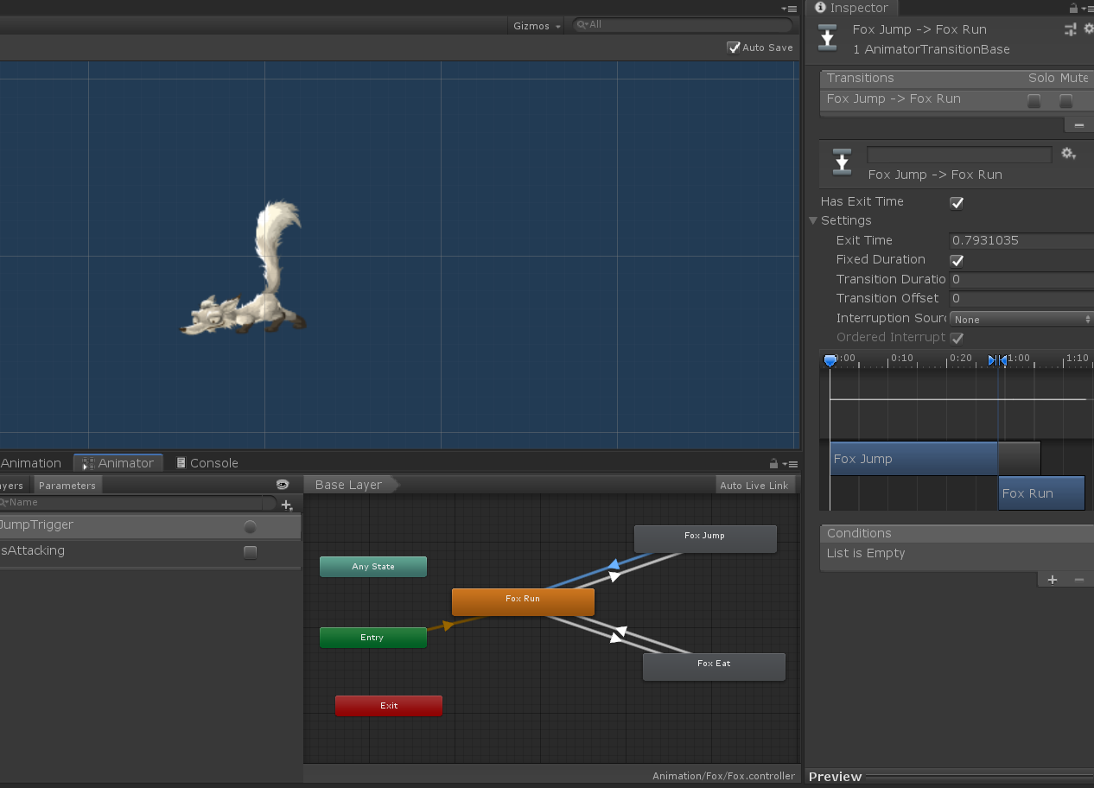The image size is (1094, 788).
Task: Enable Solo for Fox Jump -> Fox Run transition
Action: [x=1034, y=101]
